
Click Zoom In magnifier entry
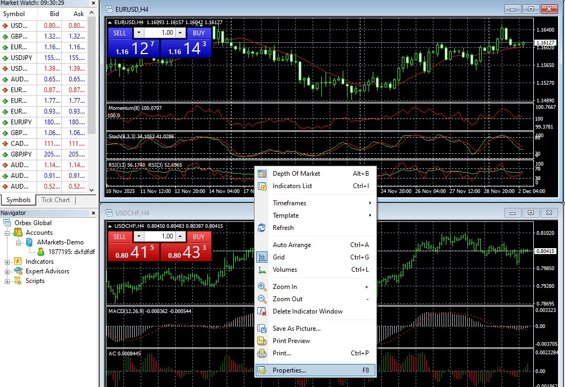(285, 287)
